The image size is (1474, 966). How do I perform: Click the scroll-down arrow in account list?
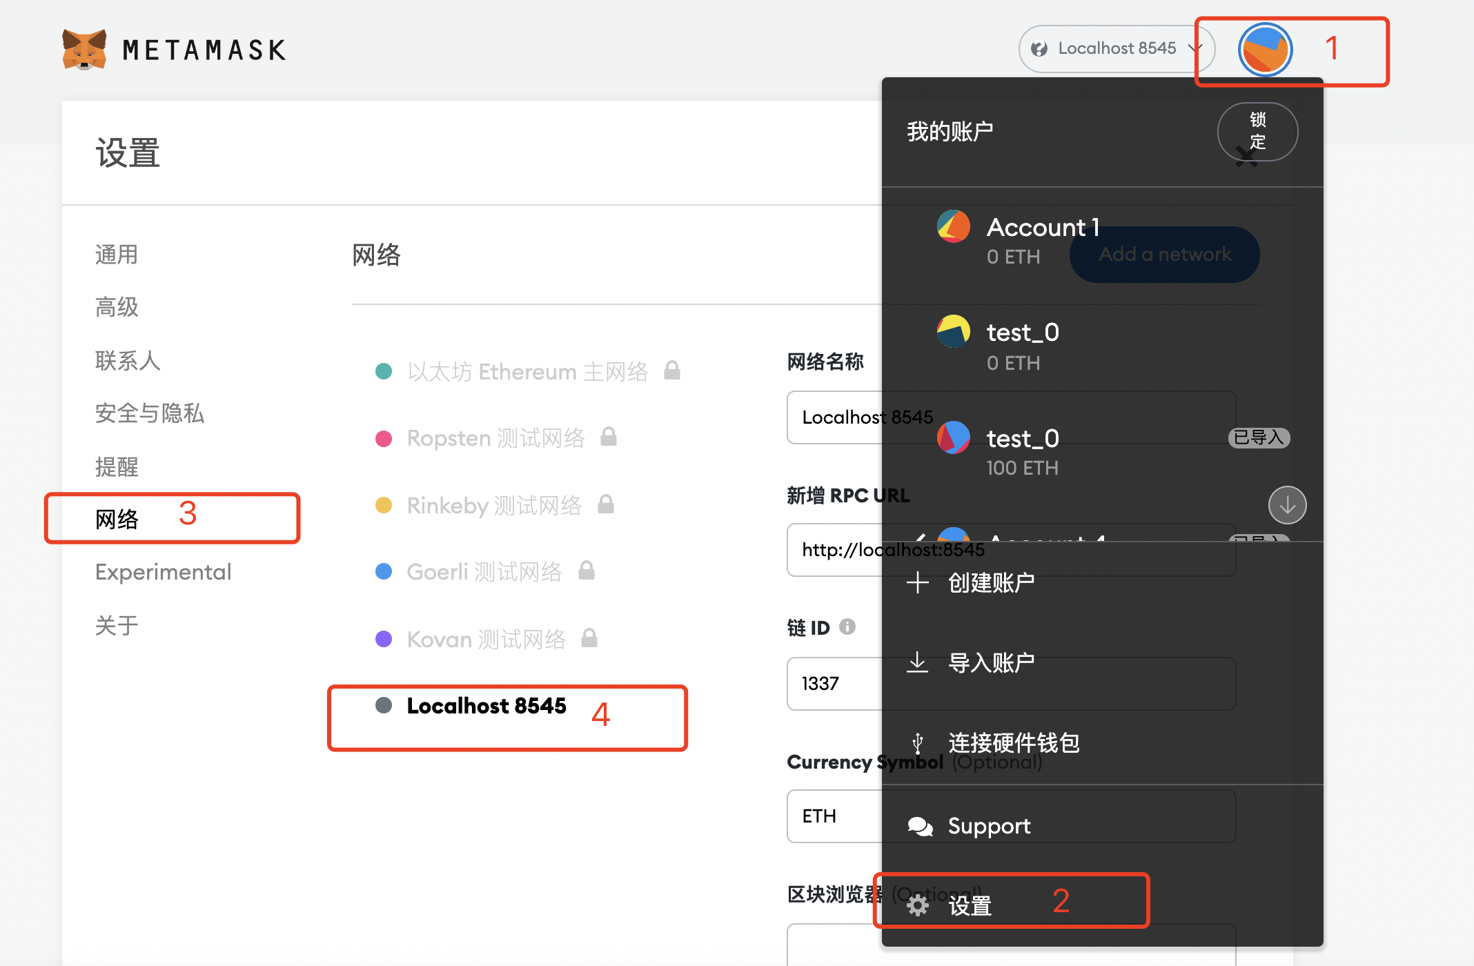click(x=1287, y=504)
